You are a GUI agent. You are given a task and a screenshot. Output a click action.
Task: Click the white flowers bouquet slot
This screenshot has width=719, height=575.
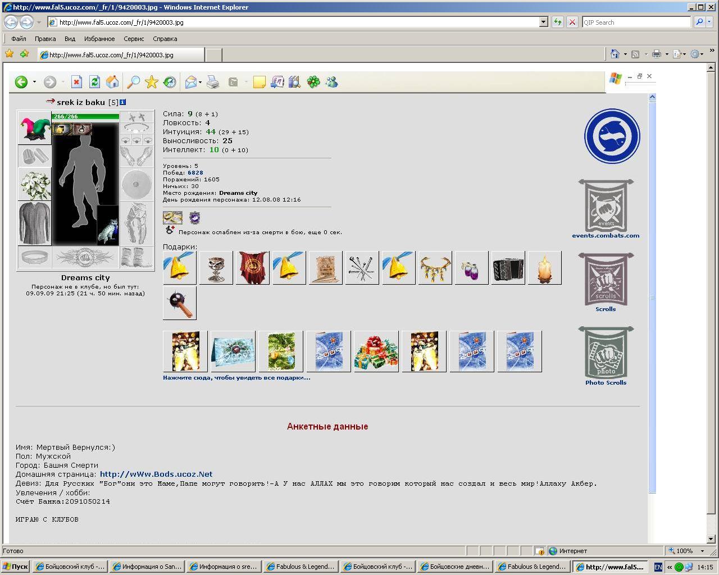34,184
